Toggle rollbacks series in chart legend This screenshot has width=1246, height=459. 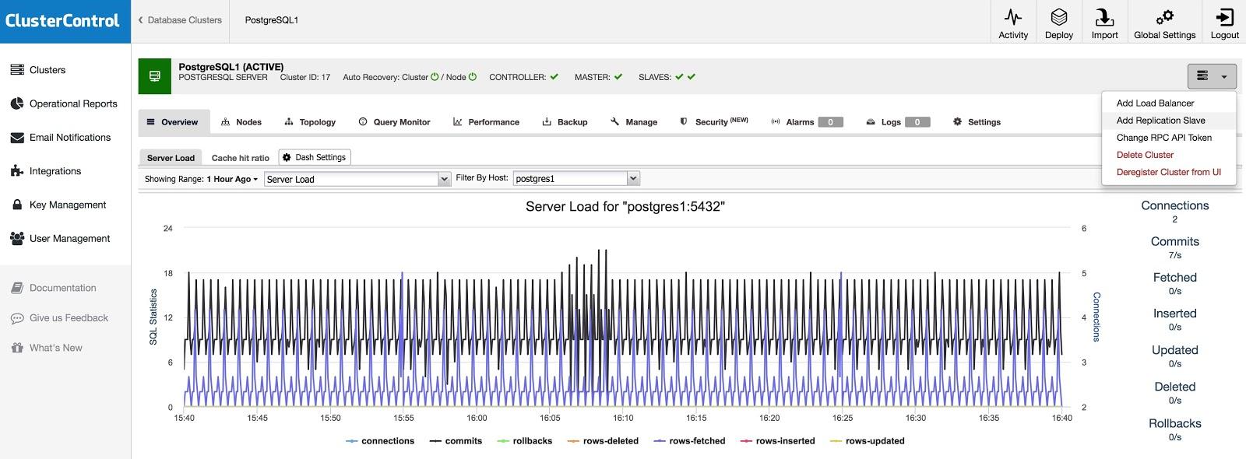pos(525,441)
